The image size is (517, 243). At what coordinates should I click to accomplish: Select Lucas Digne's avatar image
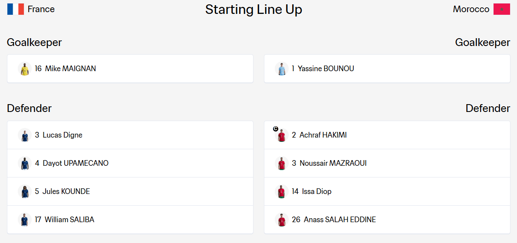tap(25, 135)
